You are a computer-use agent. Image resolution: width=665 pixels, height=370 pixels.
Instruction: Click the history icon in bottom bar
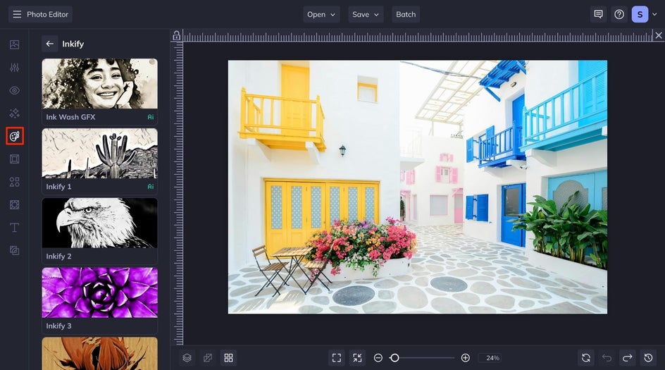tap(648, 358)
